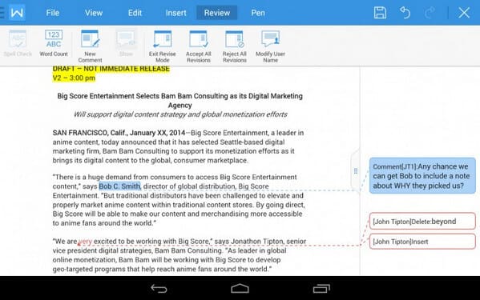Image resolution: width=480 pixels, height=300 pixels.
Task: Click the dimmed Show comments tool
Action: (x=126, y=43)
